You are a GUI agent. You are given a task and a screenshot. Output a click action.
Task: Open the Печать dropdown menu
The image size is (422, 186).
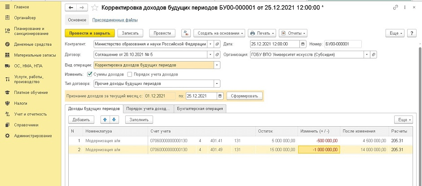261,33
